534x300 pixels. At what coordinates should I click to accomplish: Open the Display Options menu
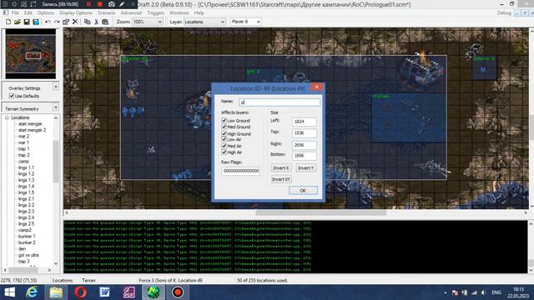pyautogui.click(x=76, y=12)
